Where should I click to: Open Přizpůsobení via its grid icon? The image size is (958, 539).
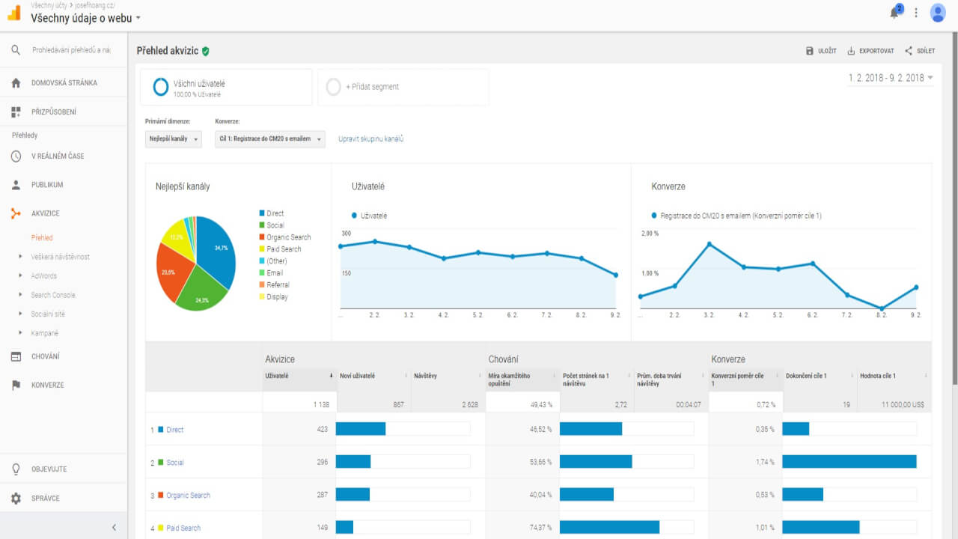[16, 111]
